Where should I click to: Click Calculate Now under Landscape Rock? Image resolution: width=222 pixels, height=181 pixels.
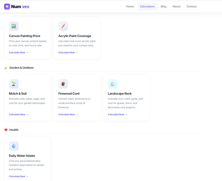coord(117,114)
